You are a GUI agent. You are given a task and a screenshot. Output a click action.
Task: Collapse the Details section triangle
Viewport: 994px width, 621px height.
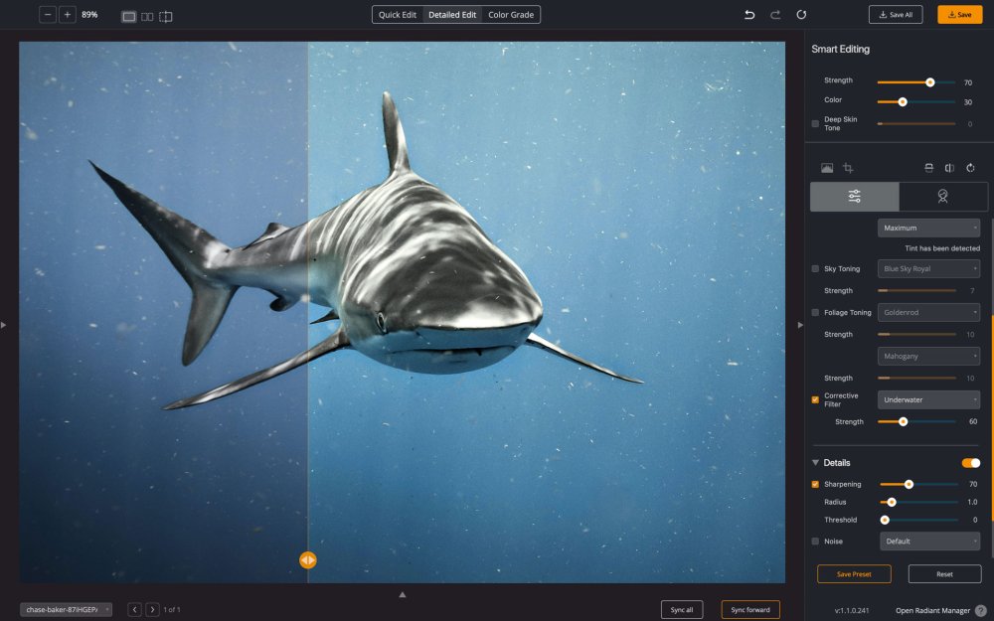coord(816,463)
